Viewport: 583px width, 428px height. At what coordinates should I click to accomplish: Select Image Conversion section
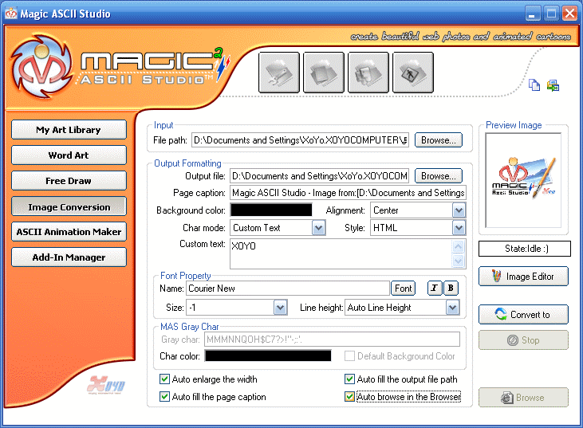tap(69, 206)
